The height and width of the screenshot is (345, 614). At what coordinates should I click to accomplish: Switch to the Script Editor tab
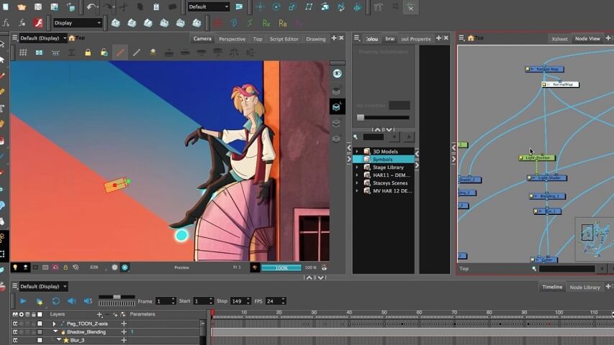284,39
